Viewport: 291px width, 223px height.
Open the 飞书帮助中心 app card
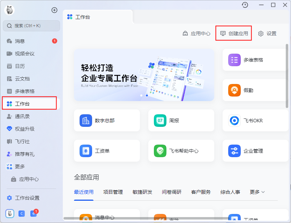pyautogui.click(x=181, y=151)
